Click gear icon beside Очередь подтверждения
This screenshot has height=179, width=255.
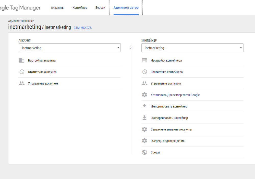[x=144, y=141]
